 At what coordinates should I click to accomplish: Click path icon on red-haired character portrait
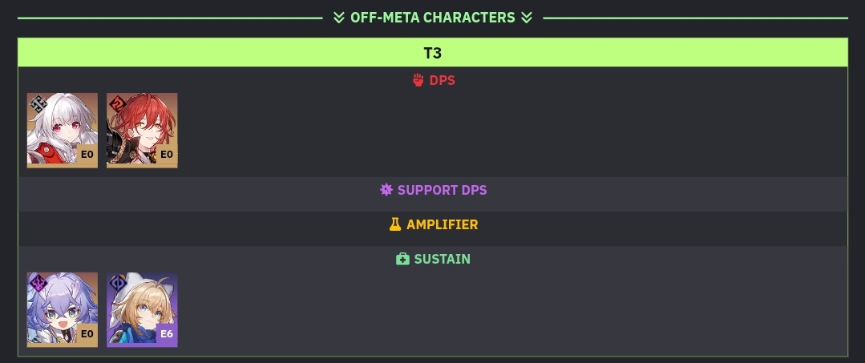pyautogui.click(x=118, y=103)
